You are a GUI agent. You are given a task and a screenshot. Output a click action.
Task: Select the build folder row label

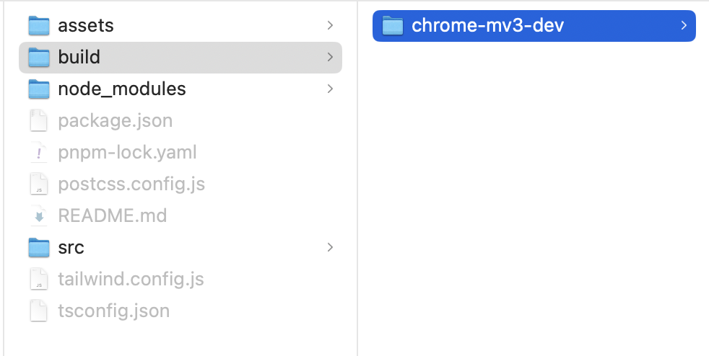79,58
